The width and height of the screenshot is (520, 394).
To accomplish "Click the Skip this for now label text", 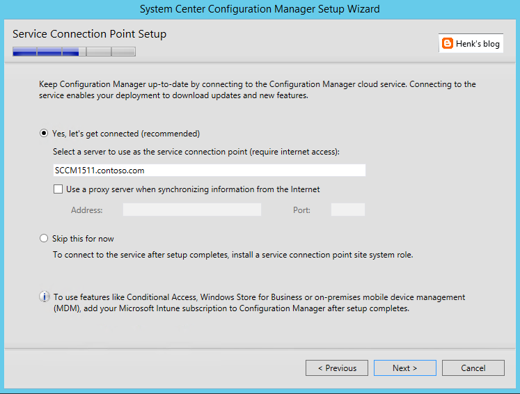I will click(83, 239).
